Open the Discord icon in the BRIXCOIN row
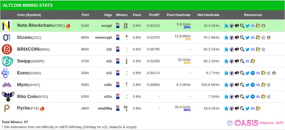Screen dimensions: 285x130 (x=253, y=49)
